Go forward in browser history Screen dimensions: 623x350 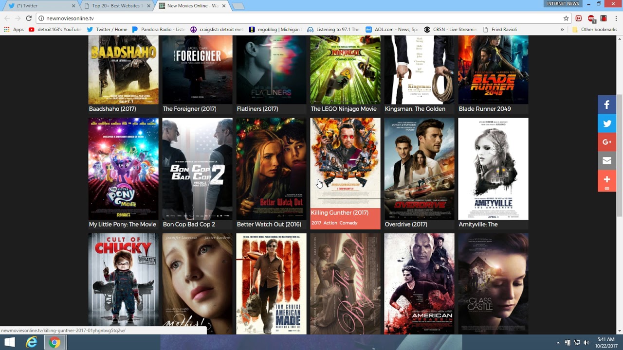(x=18, y=18)
